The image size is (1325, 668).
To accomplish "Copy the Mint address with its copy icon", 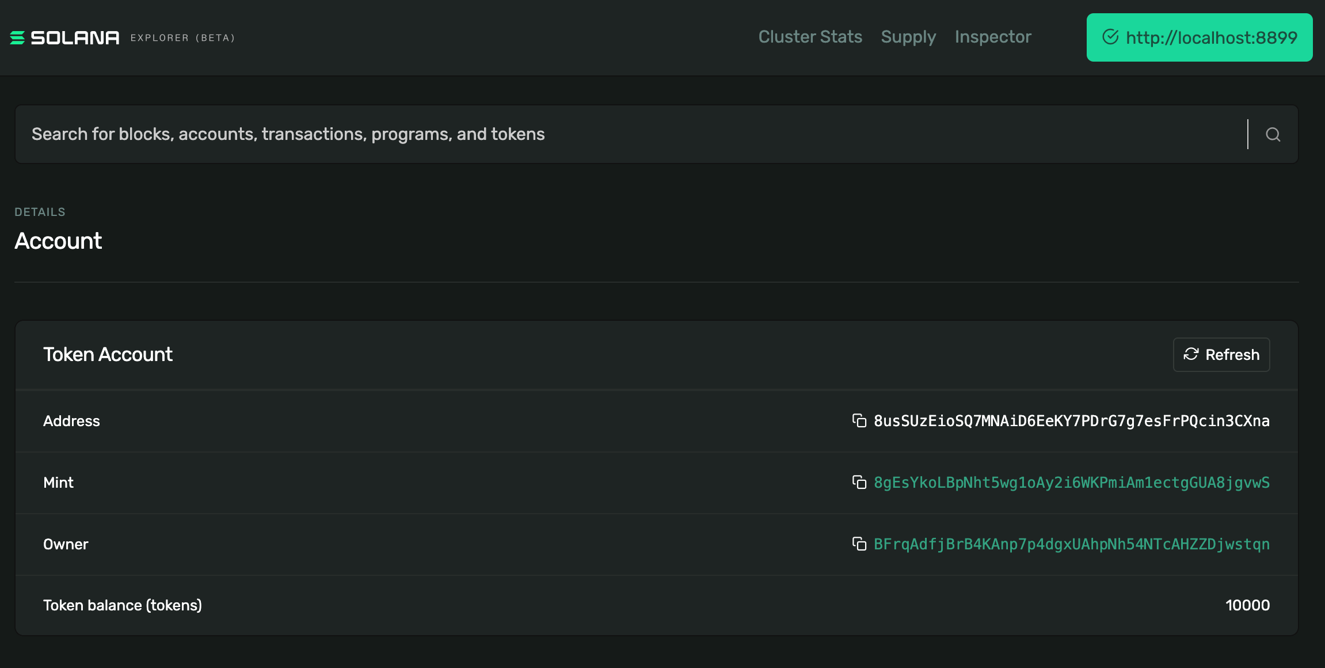I will tap(859, 483).
